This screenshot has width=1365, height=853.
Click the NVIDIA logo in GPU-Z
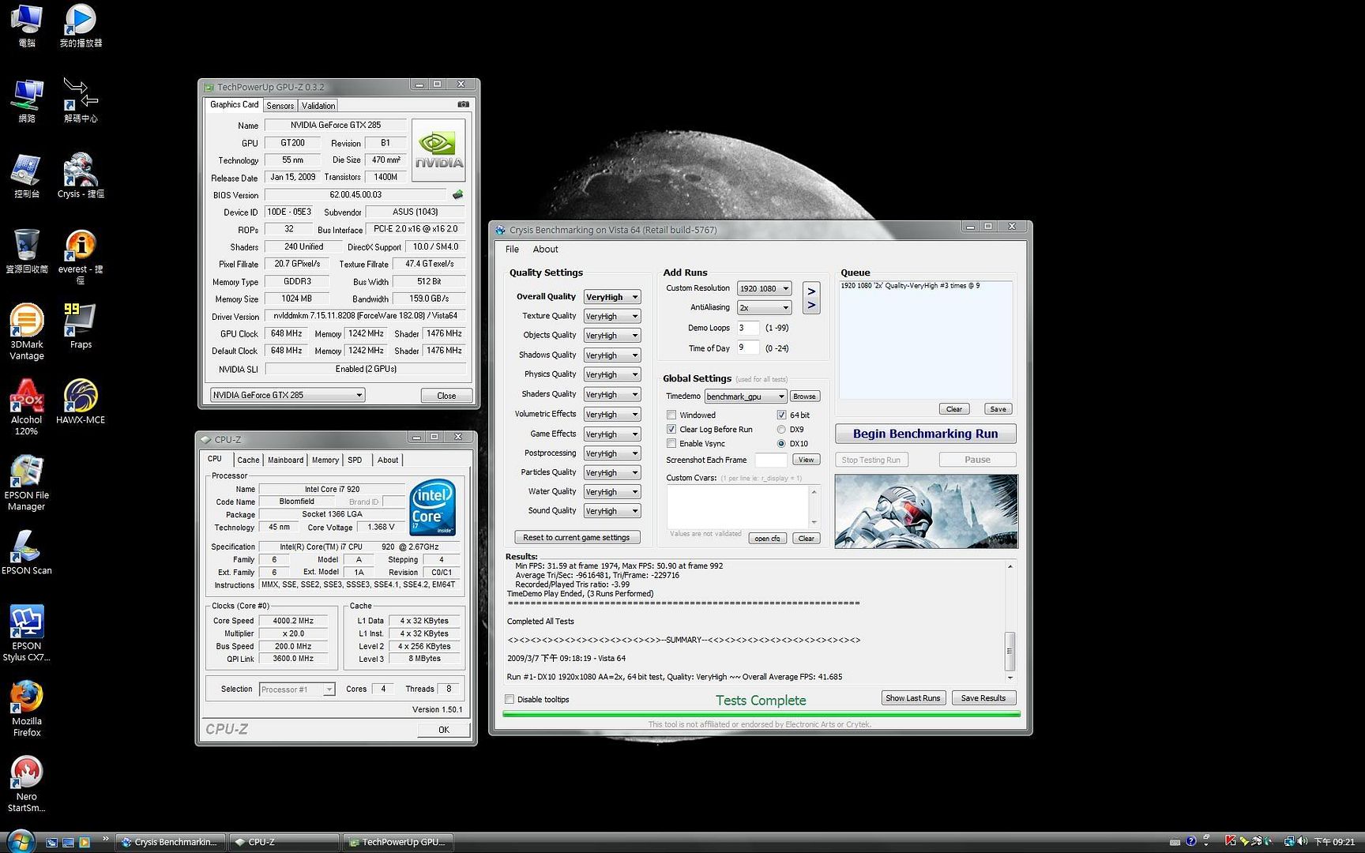click(438, 150)
